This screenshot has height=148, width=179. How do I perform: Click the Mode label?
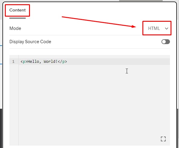[x=15, y=28]
